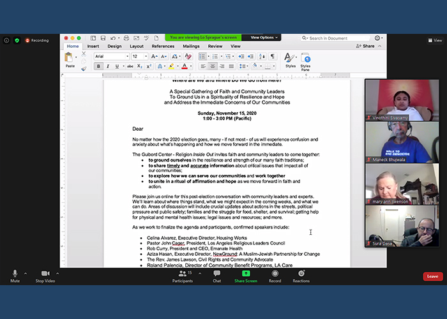The image size is (447, 319).
Task: Click the Strikethrough abc icon
Action: [x=130, y=66]
